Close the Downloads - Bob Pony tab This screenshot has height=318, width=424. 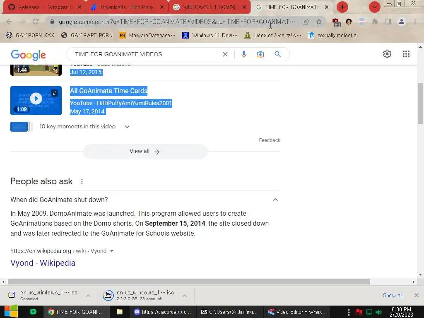[x=162, y=7]
